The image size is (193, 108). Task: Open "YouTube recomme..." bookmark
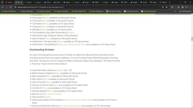(131, 11)
